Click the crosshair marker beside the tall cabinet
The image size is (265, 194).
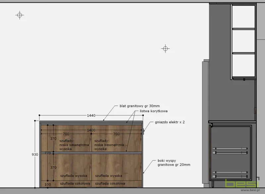165,49
